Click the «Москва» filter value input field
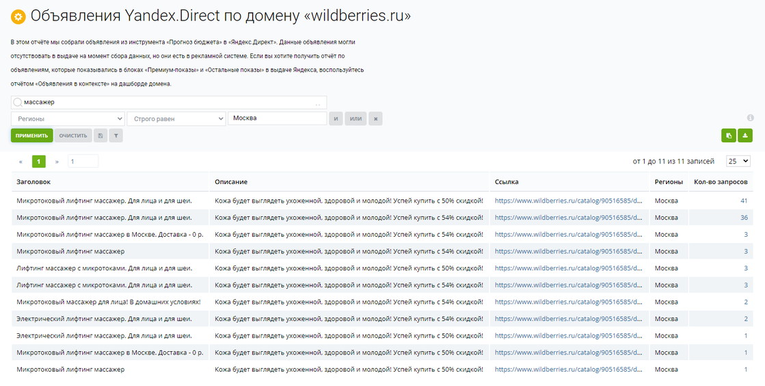The height and width of the screenshot is (386, 765). click(x=277, y=118)
